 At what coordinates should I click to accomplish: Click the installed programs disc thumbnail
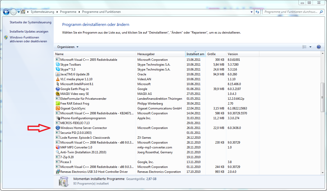coord(64,181)
